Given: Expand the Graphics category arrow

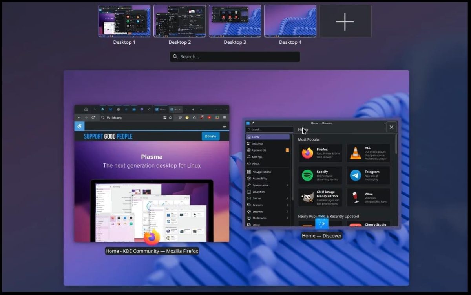Looking at the screenshot, I should (x=287, y=205).
